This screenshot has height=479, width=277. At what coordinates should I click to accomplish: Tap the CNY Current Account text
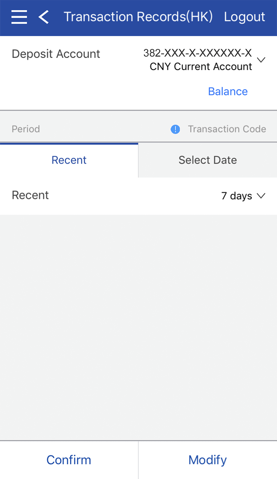201,67
